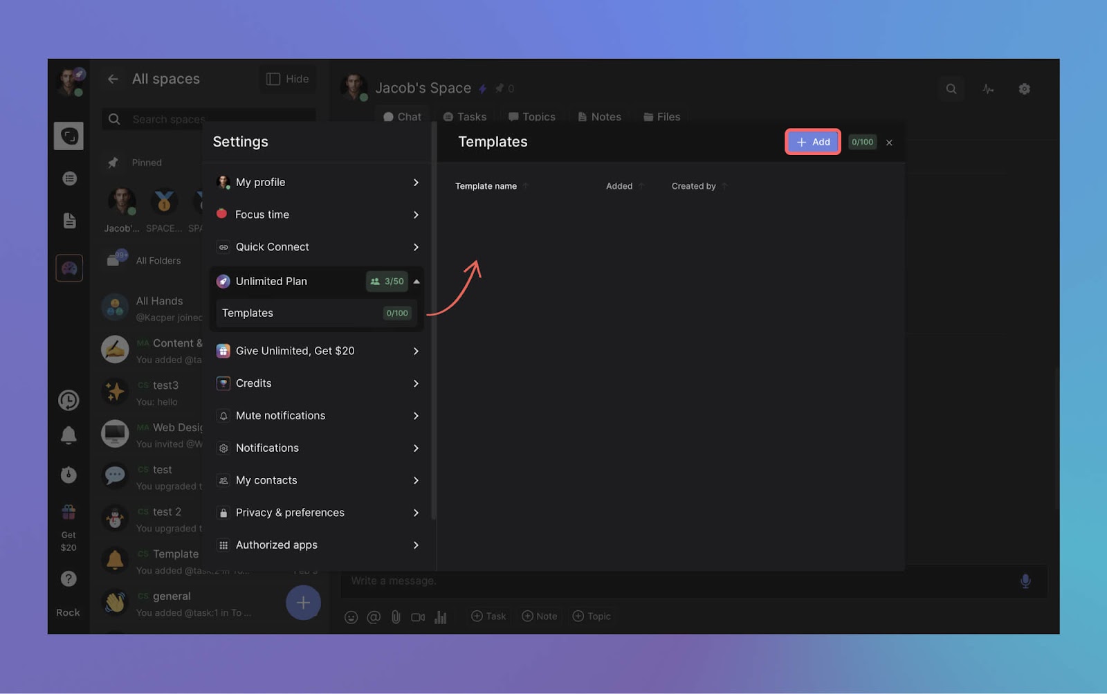Screen dimensions: 1107x694
Task: Open the clock history icon in left rail
Action: 68,400
